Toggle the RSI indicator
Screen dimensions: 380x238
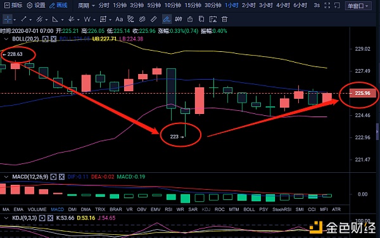pos(168,210)
